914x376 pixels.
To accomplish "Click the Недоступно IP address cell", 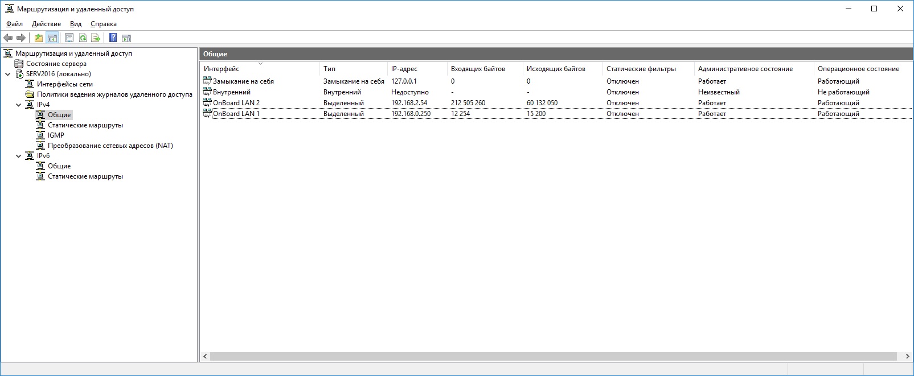I will click(x=410, y=92).
